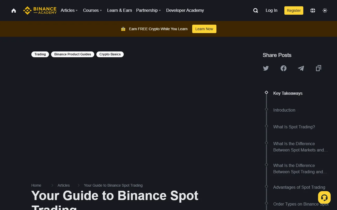Viewport: 337px width, 210px height.
Task: Click the Key Takeaways diamond marker
Action: 266,92
